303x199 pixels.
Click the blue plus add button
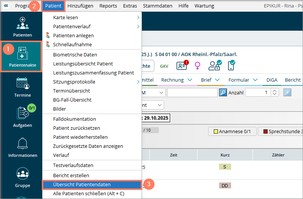coord(287,92)
